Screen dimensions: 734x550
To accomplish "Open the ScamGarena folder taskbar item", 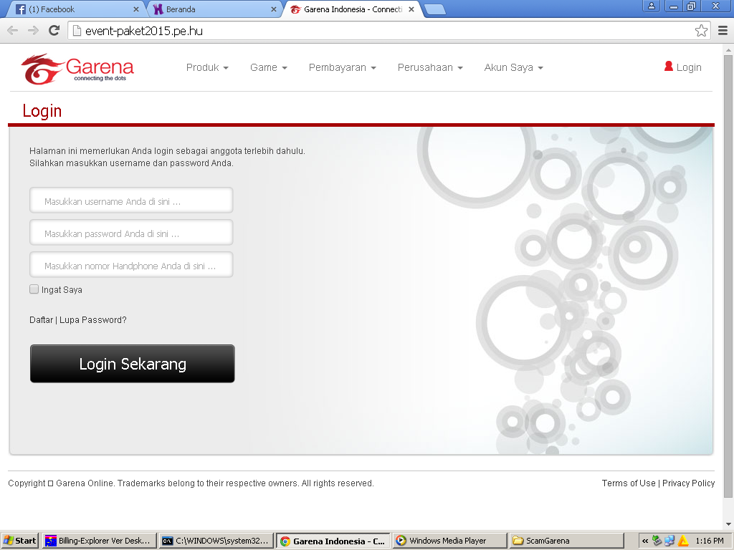I will (x=568, y=541).
